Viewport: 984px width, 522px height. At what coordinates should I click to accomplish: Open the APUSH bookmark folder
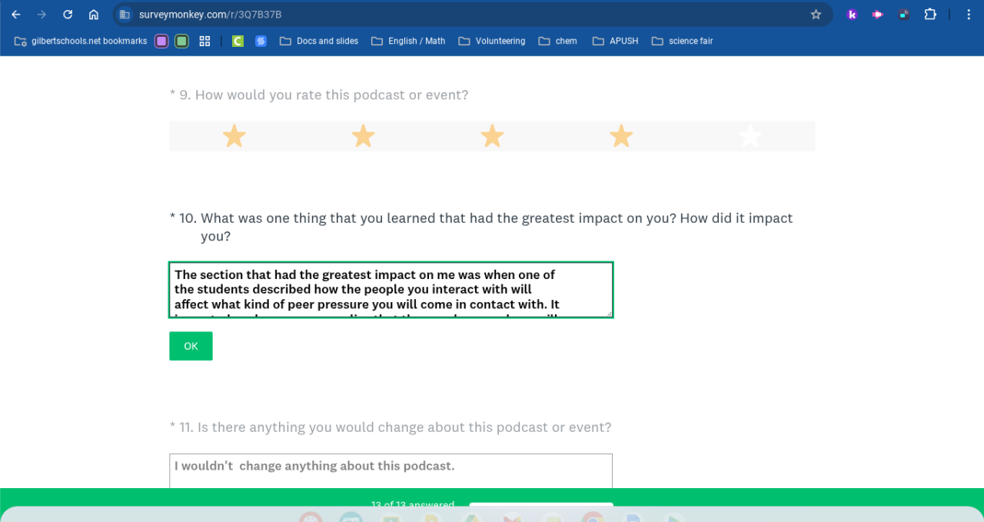click(x=615, y=42)
